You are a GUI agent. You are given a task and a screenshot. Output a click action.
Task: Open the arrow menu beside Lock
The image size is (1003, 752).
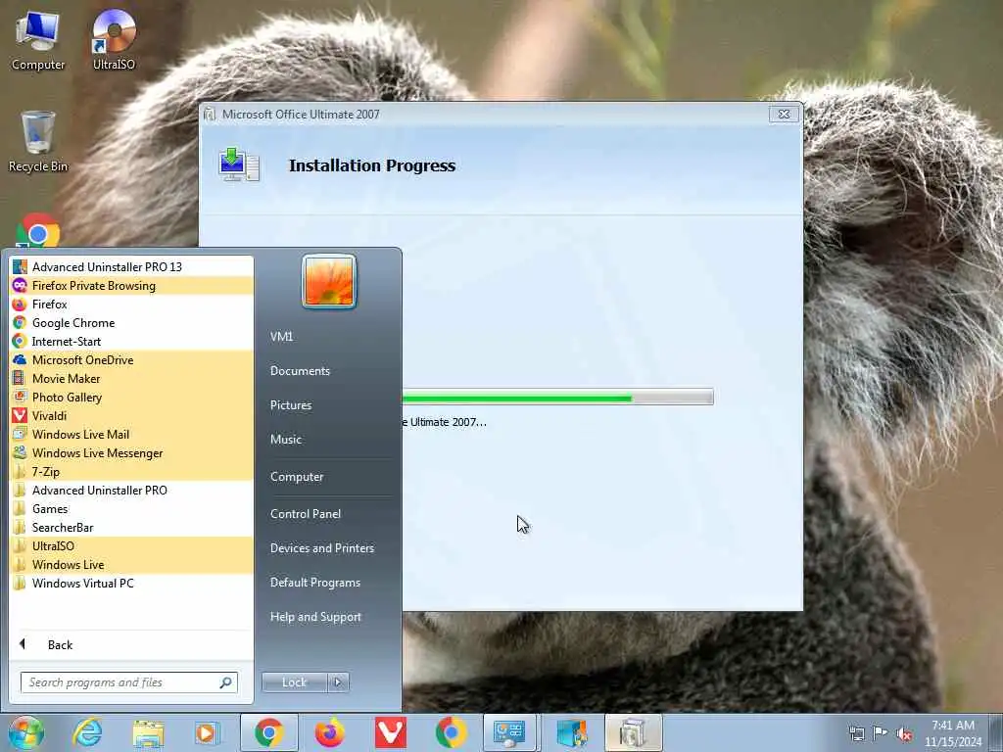[338, 682]
